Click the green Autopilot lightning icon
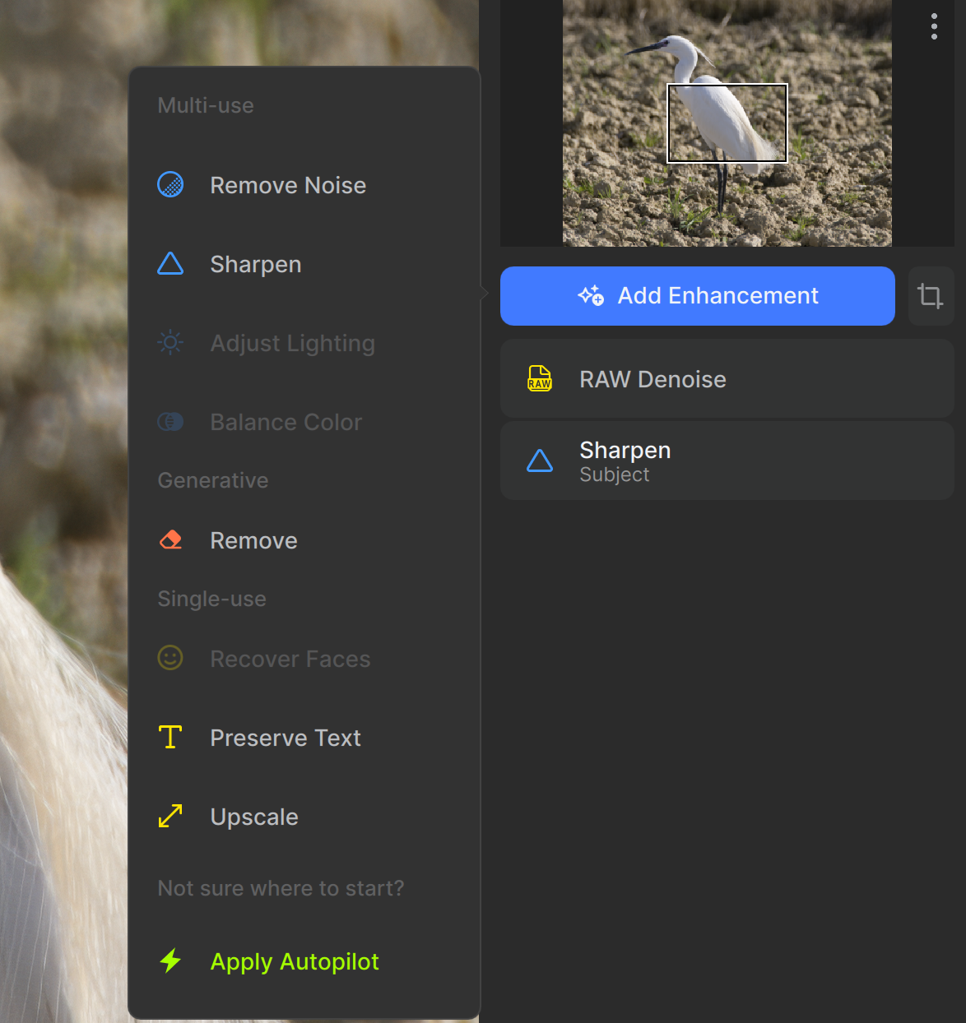 [170, 961]
